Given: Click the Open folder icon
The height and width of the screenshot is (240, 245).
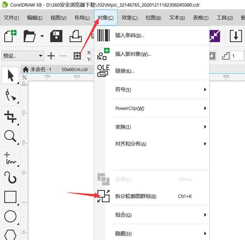Looking at the screenshot, I should point(29,36).
